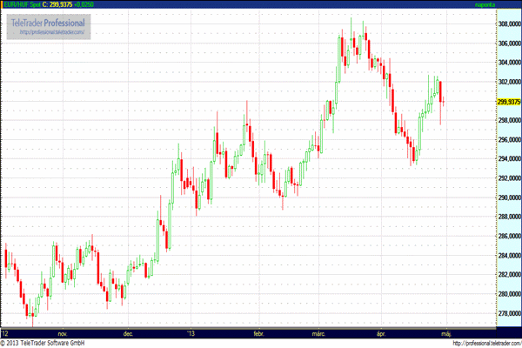Click the 'dec.' marker on time axis
522x348 pixels.
(128, 332)
